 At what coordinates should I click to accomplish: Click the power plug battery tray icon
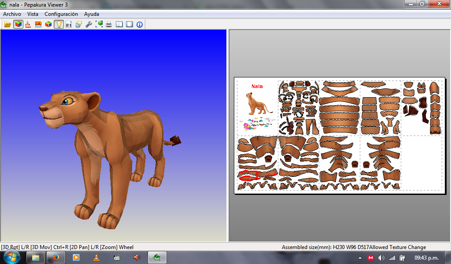tap(403, 258)
